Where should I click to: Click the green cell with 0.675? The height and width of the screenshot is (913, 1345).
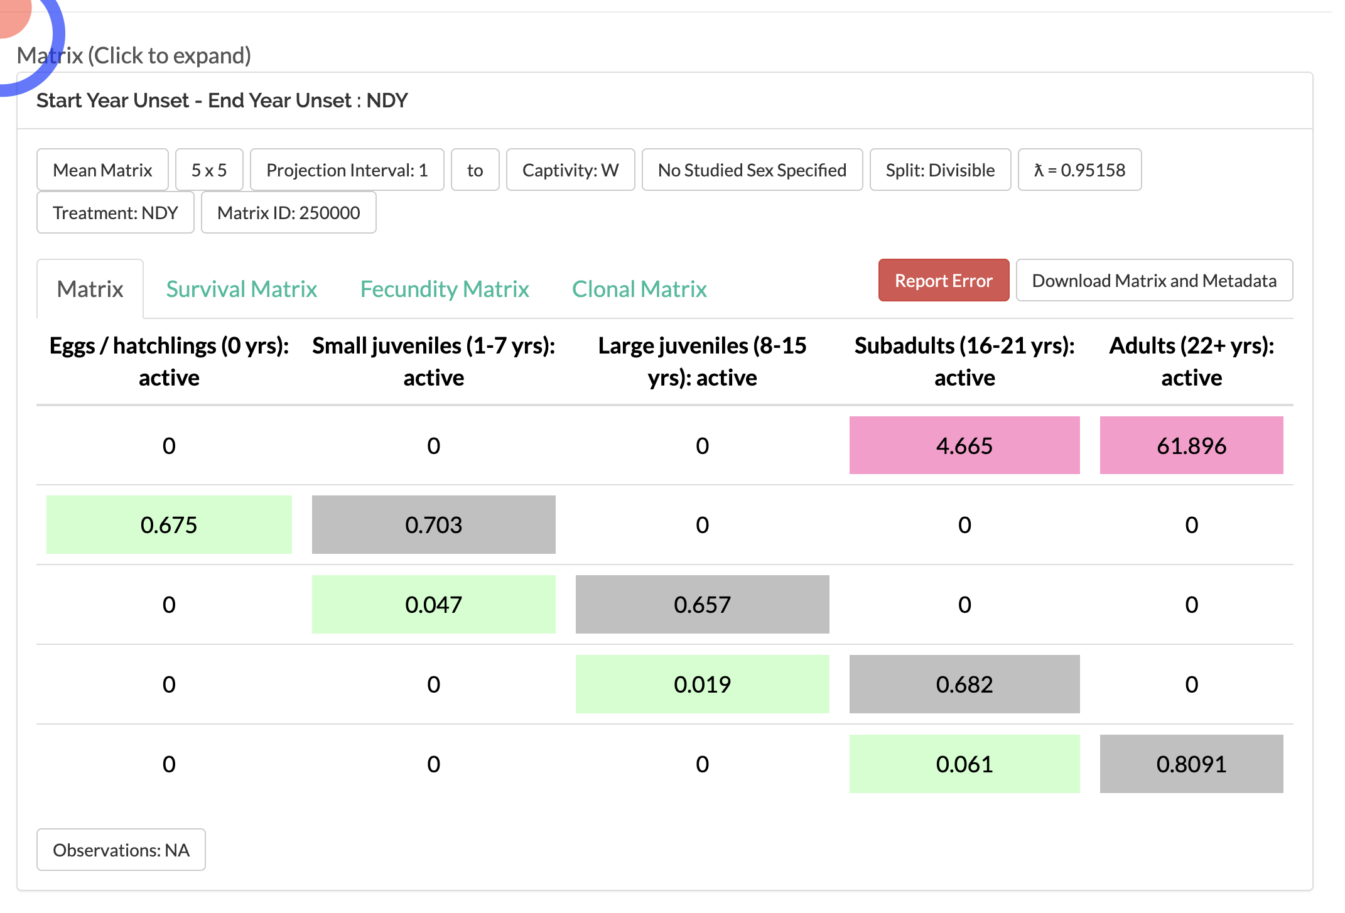(x=169, y=524)
